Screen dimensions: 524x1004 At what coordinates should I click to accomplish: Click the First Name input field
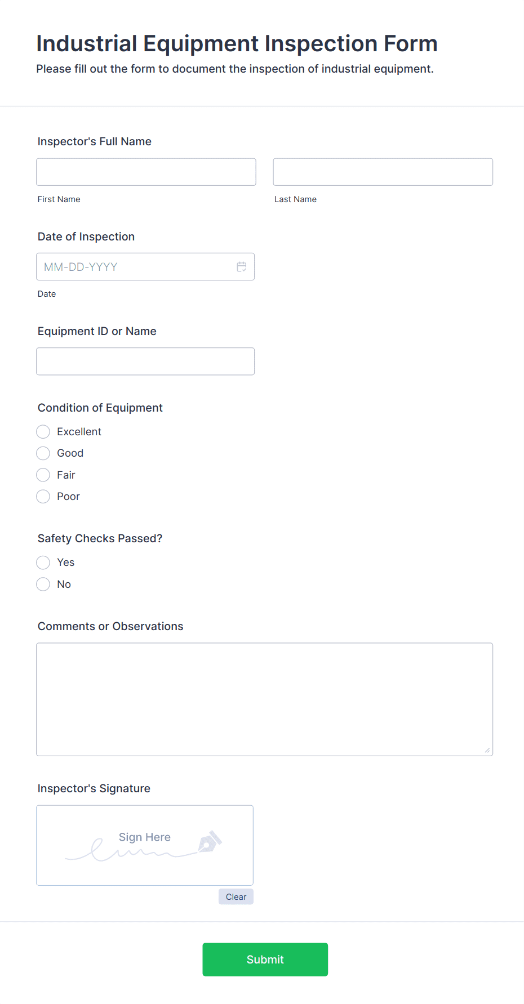coord(146,172)
